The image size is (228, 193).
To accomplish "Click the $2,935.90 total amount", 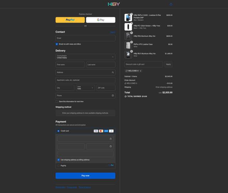I will pos(167,92).
